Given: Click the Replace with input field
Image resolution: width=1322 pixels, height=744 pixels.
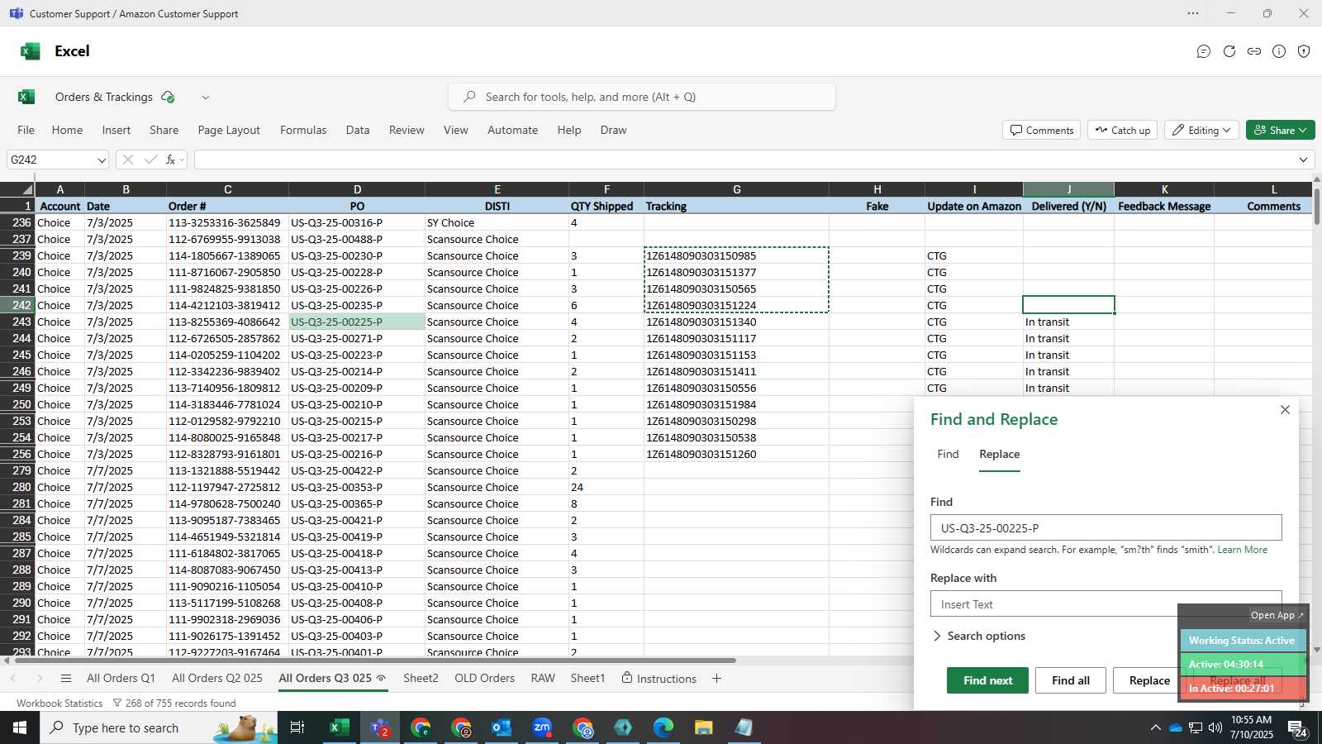Looking at the screenshot, I should (1106, 603).
